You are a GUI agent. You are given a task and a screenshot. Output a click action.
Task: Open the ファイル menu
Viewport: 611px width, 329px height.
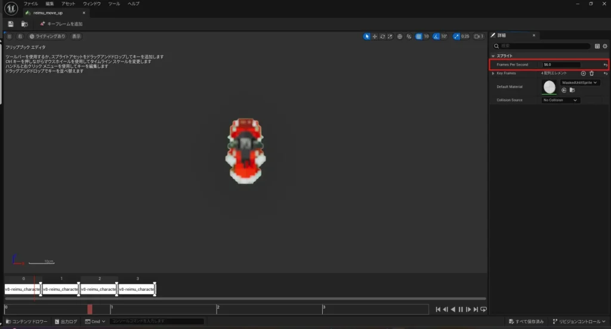[31, 4]
